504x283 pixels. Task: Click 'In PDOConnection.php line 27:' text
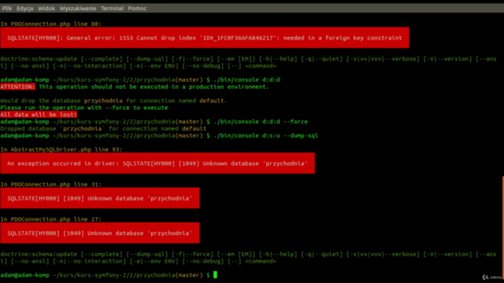tap(50, 219)
